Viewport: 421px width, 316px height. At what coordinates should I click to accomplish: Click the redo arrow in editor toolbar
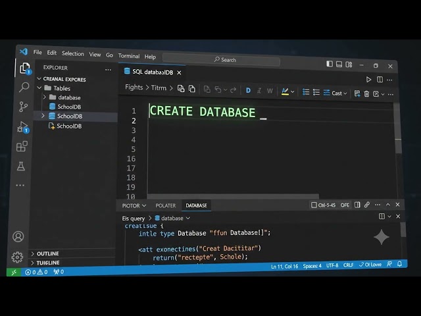pos(233,90)
